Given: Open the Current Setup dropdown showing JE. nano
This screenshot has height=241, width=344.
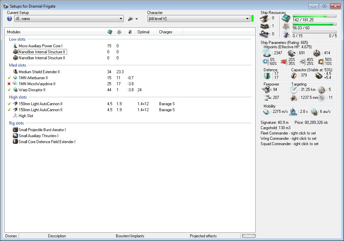Looking at the screenshot, I should [x=69, y=19].
